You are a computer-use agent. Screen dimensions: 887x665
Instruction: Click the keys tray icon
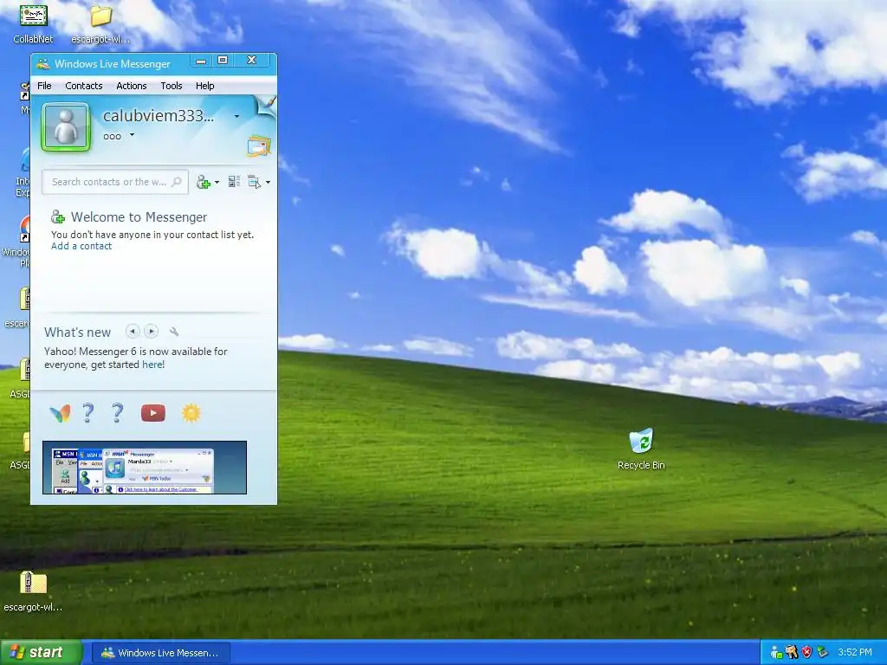pyautogui.click(x=792, y=653)
